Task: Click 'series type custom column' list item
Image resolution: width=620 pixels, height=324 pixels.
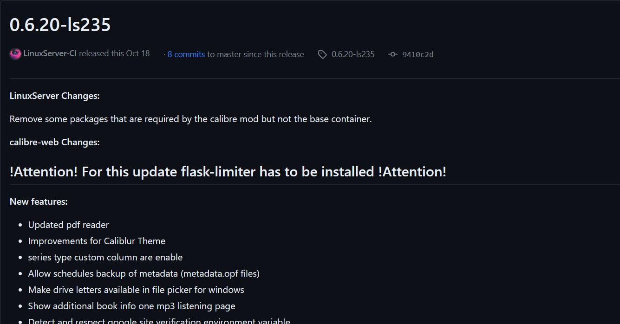Action: (x=105, y=257)
